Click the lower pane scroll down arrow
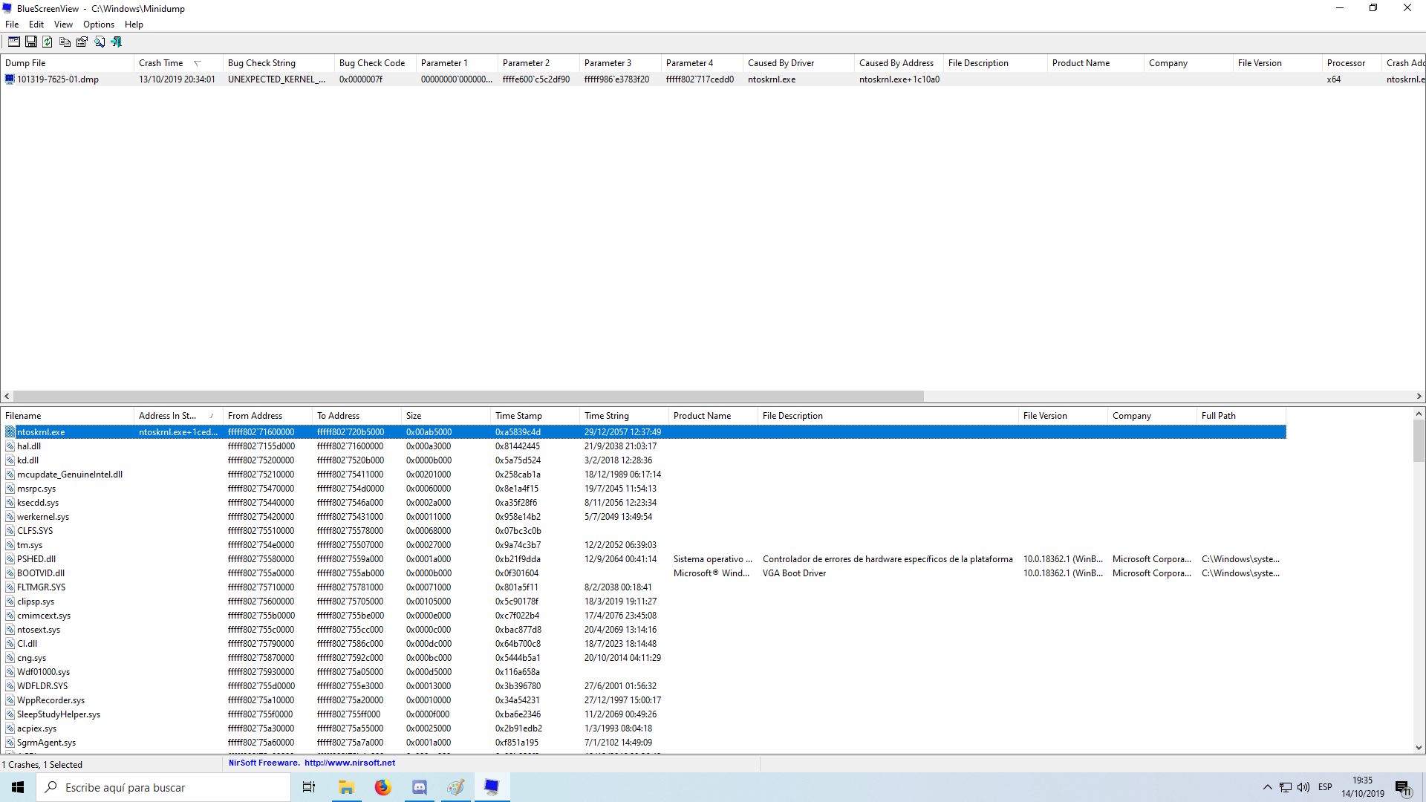 tap(1419, 748)
